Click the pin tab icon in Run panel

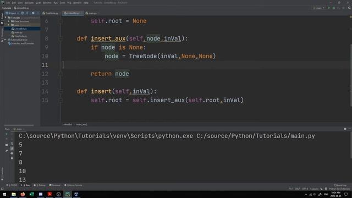pos(7,151)
